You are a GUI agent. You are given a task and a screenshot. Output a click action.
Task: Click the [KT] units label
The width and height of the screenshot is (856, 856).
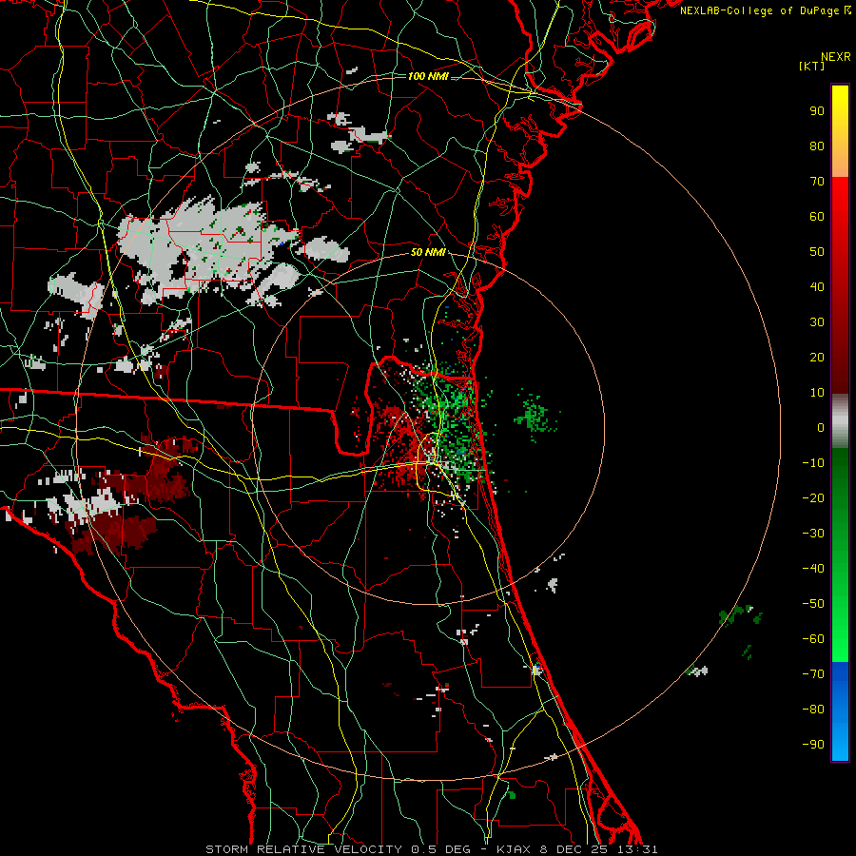tap(811, 66)
